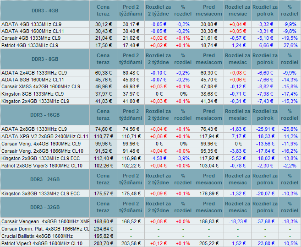Select Corsair Veng. 2x8GB 1866MHz CL10 name

[43, 151]
